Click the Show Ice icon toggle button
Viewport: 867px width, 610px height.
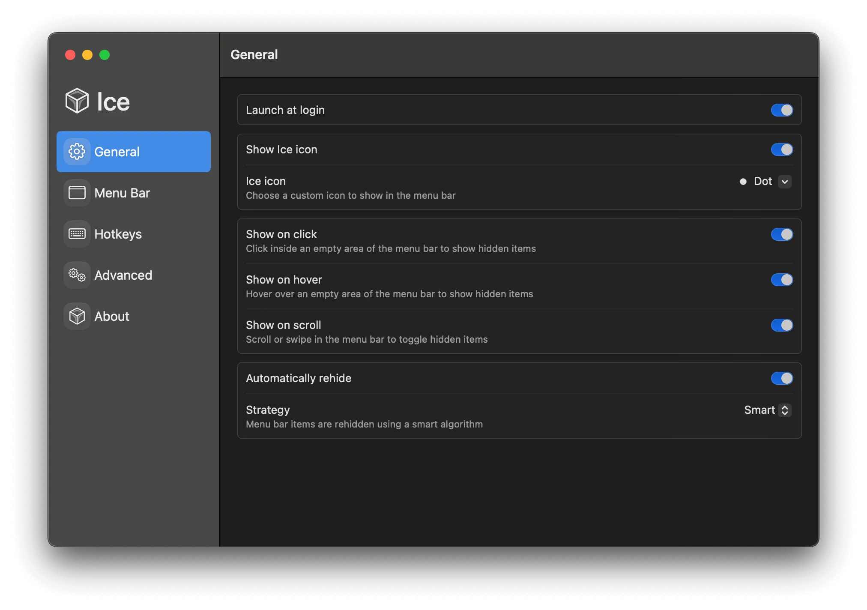coord(782,149)
